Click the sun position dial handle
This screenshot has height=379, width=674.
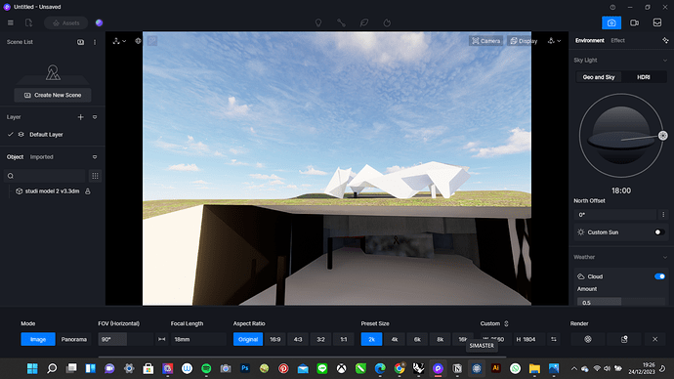[x=663, y=136]
